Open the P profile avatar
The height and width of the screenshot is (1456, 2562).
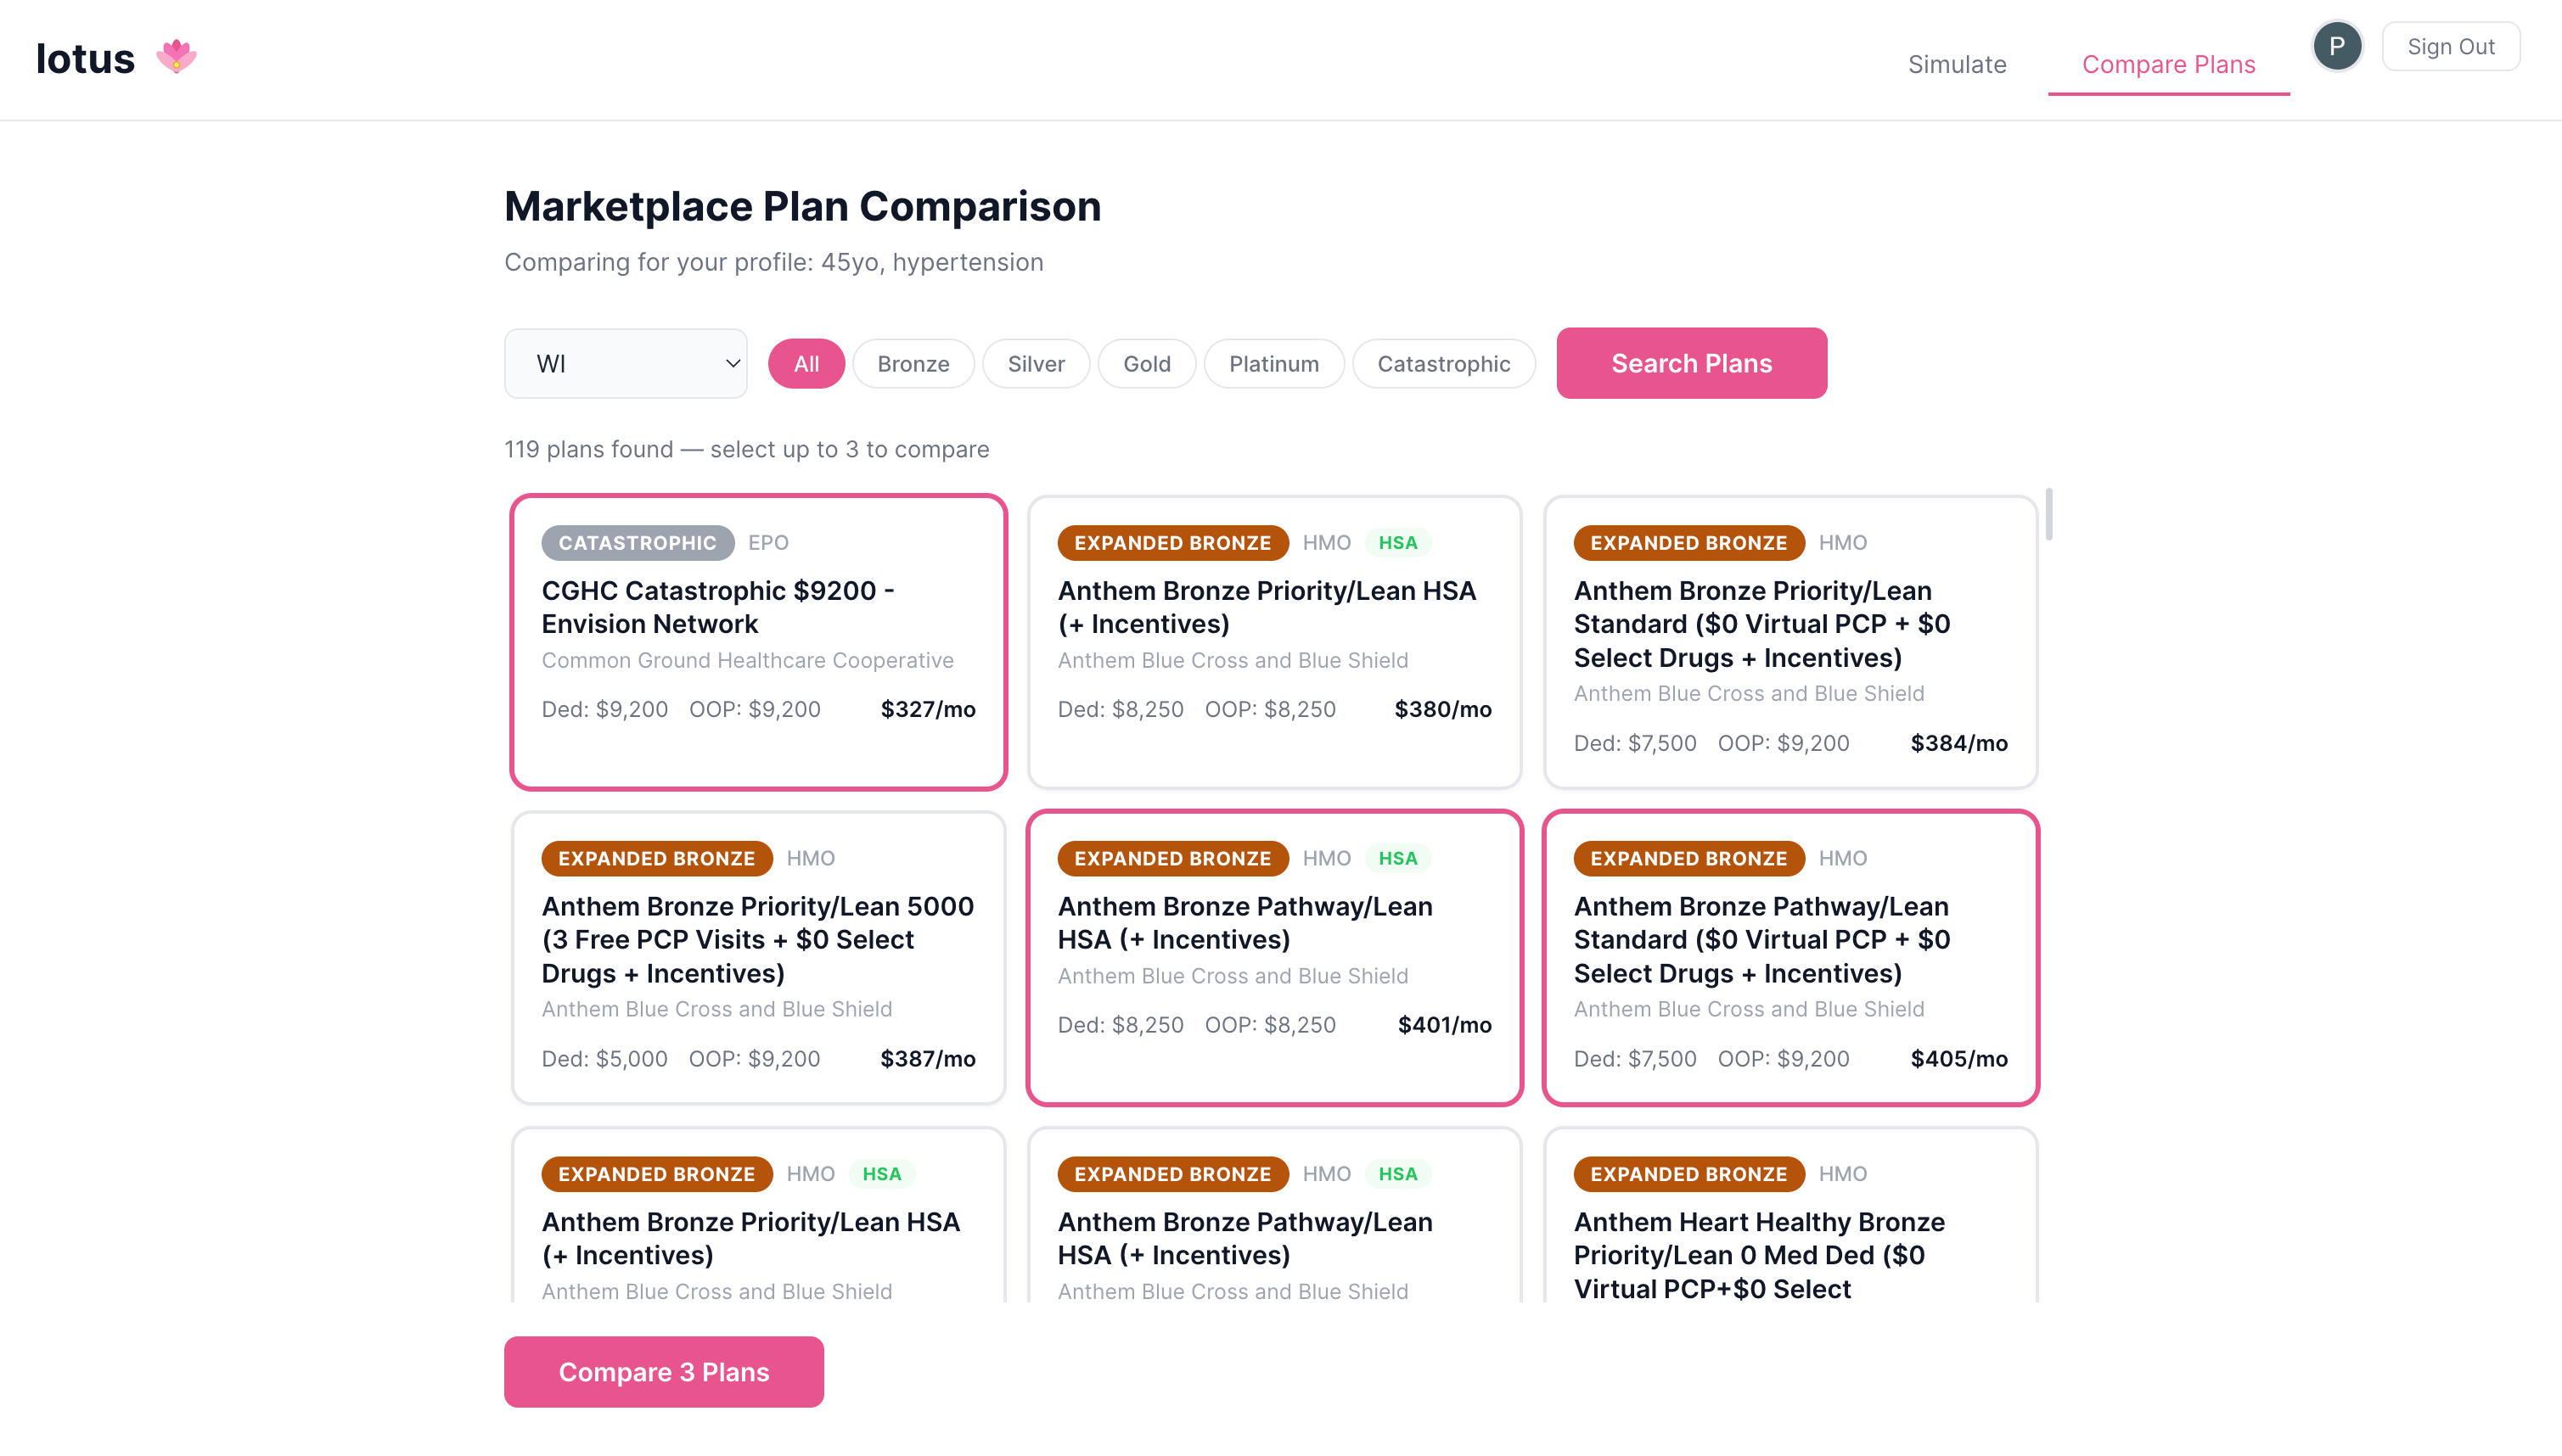click(2337, 46)
